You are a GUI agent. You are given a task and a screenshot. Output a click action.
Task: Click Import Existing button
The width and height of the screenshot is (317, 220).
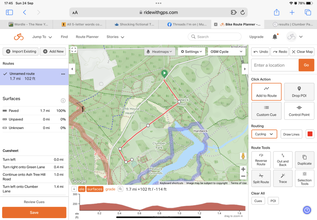click(x=21, y=51)
